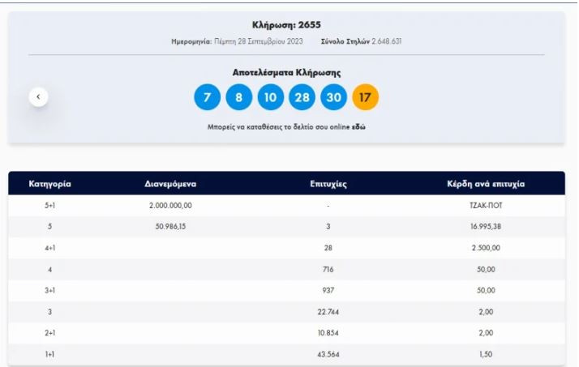Click drawn number ball 28
Image resolution: width=579 pixels, height=367 pixels.
pos(302,97)
